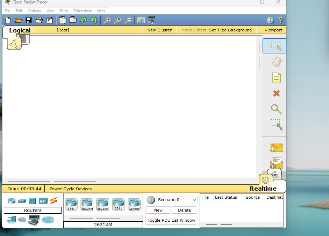Pick the 2811 router model
The height and width of the screenshot is (236, 329).
[119, 204]
